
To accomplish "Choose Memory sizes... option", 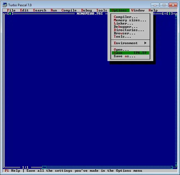I will (130, 20).
